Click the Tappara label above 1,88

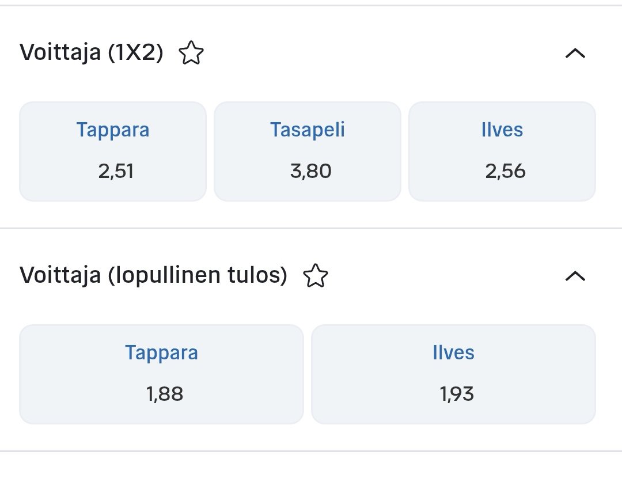click(x=161, y=352)
